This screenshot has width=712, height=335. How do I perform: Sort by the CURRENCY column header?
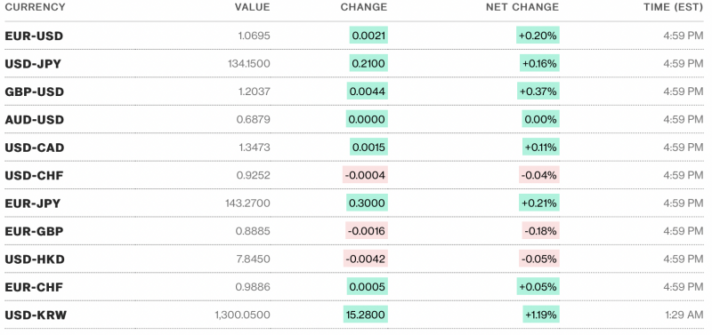click(x=35, y=7)
